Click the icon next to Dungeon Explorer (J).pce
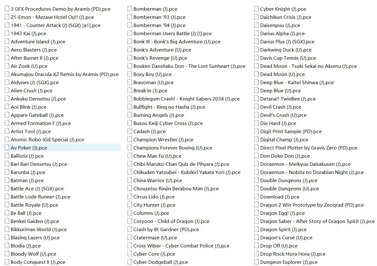 (x=256, y=262)
